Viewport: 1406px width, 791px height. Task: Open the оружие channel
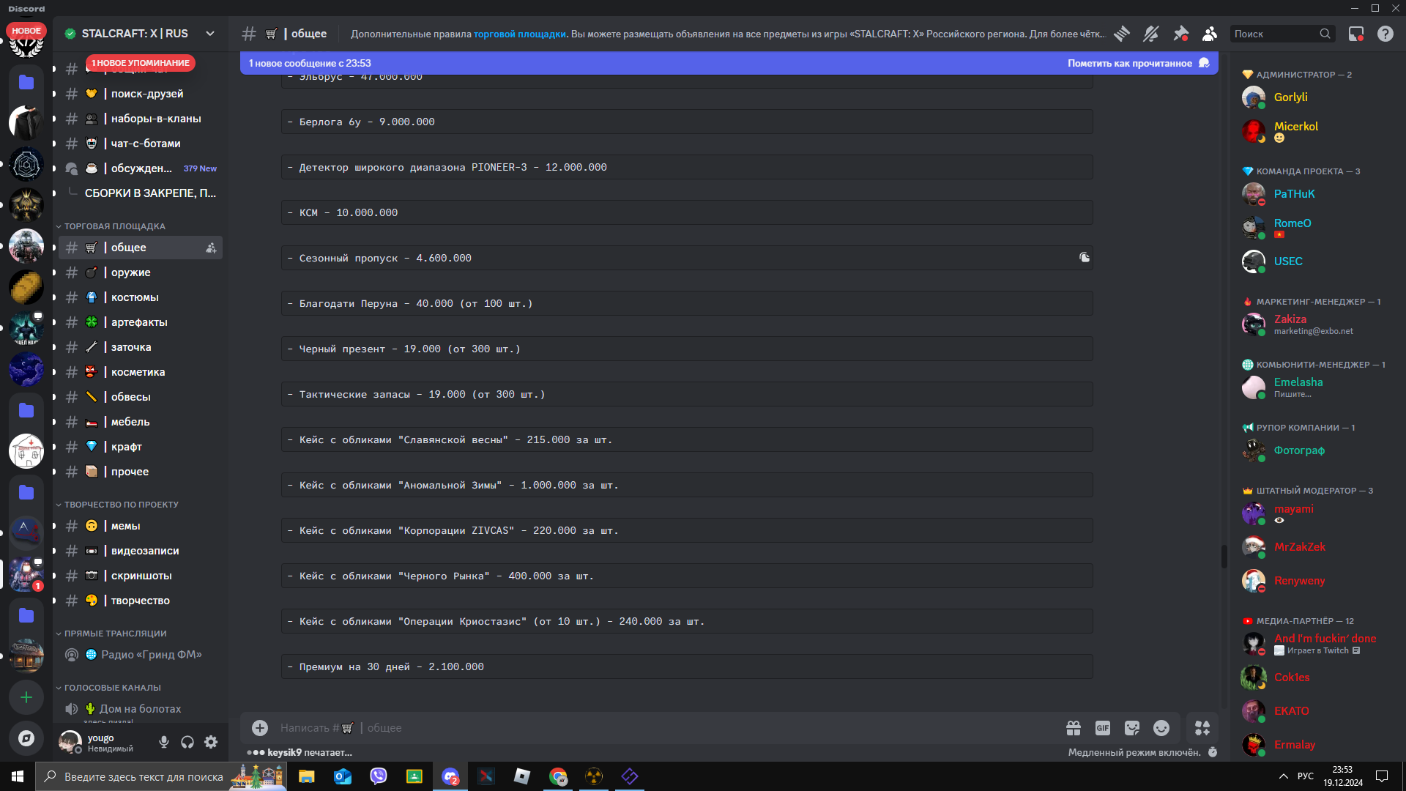click(141, 272)
